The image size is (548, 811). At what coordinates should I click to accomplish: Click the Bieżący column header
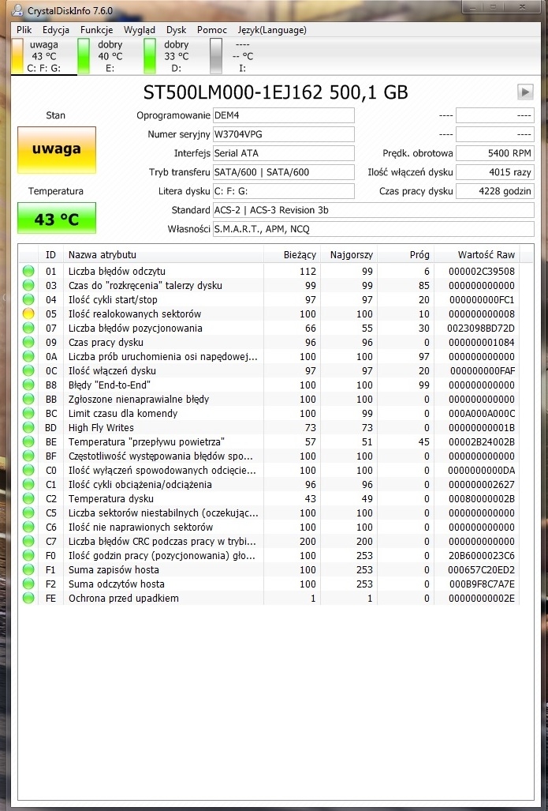coord(292,254)
